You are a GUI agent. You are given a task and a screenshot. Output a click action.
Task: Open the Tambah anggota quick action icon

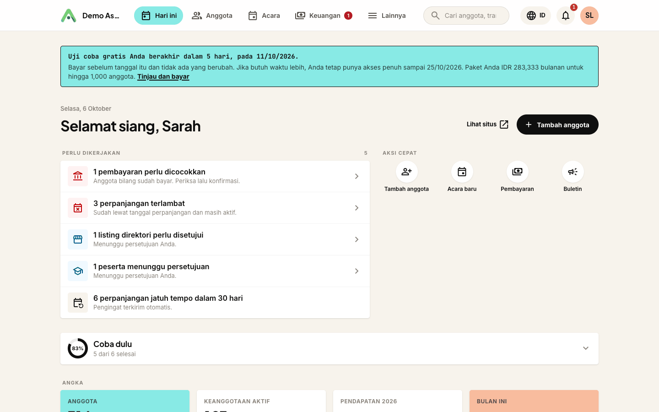pyautogui.click(x=406, y=172)
